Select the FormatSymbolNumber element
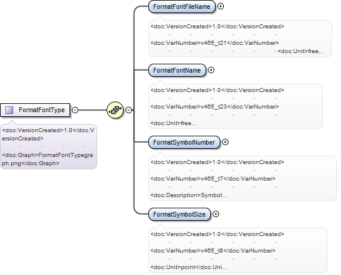The image size is (341, 275). 184,142
